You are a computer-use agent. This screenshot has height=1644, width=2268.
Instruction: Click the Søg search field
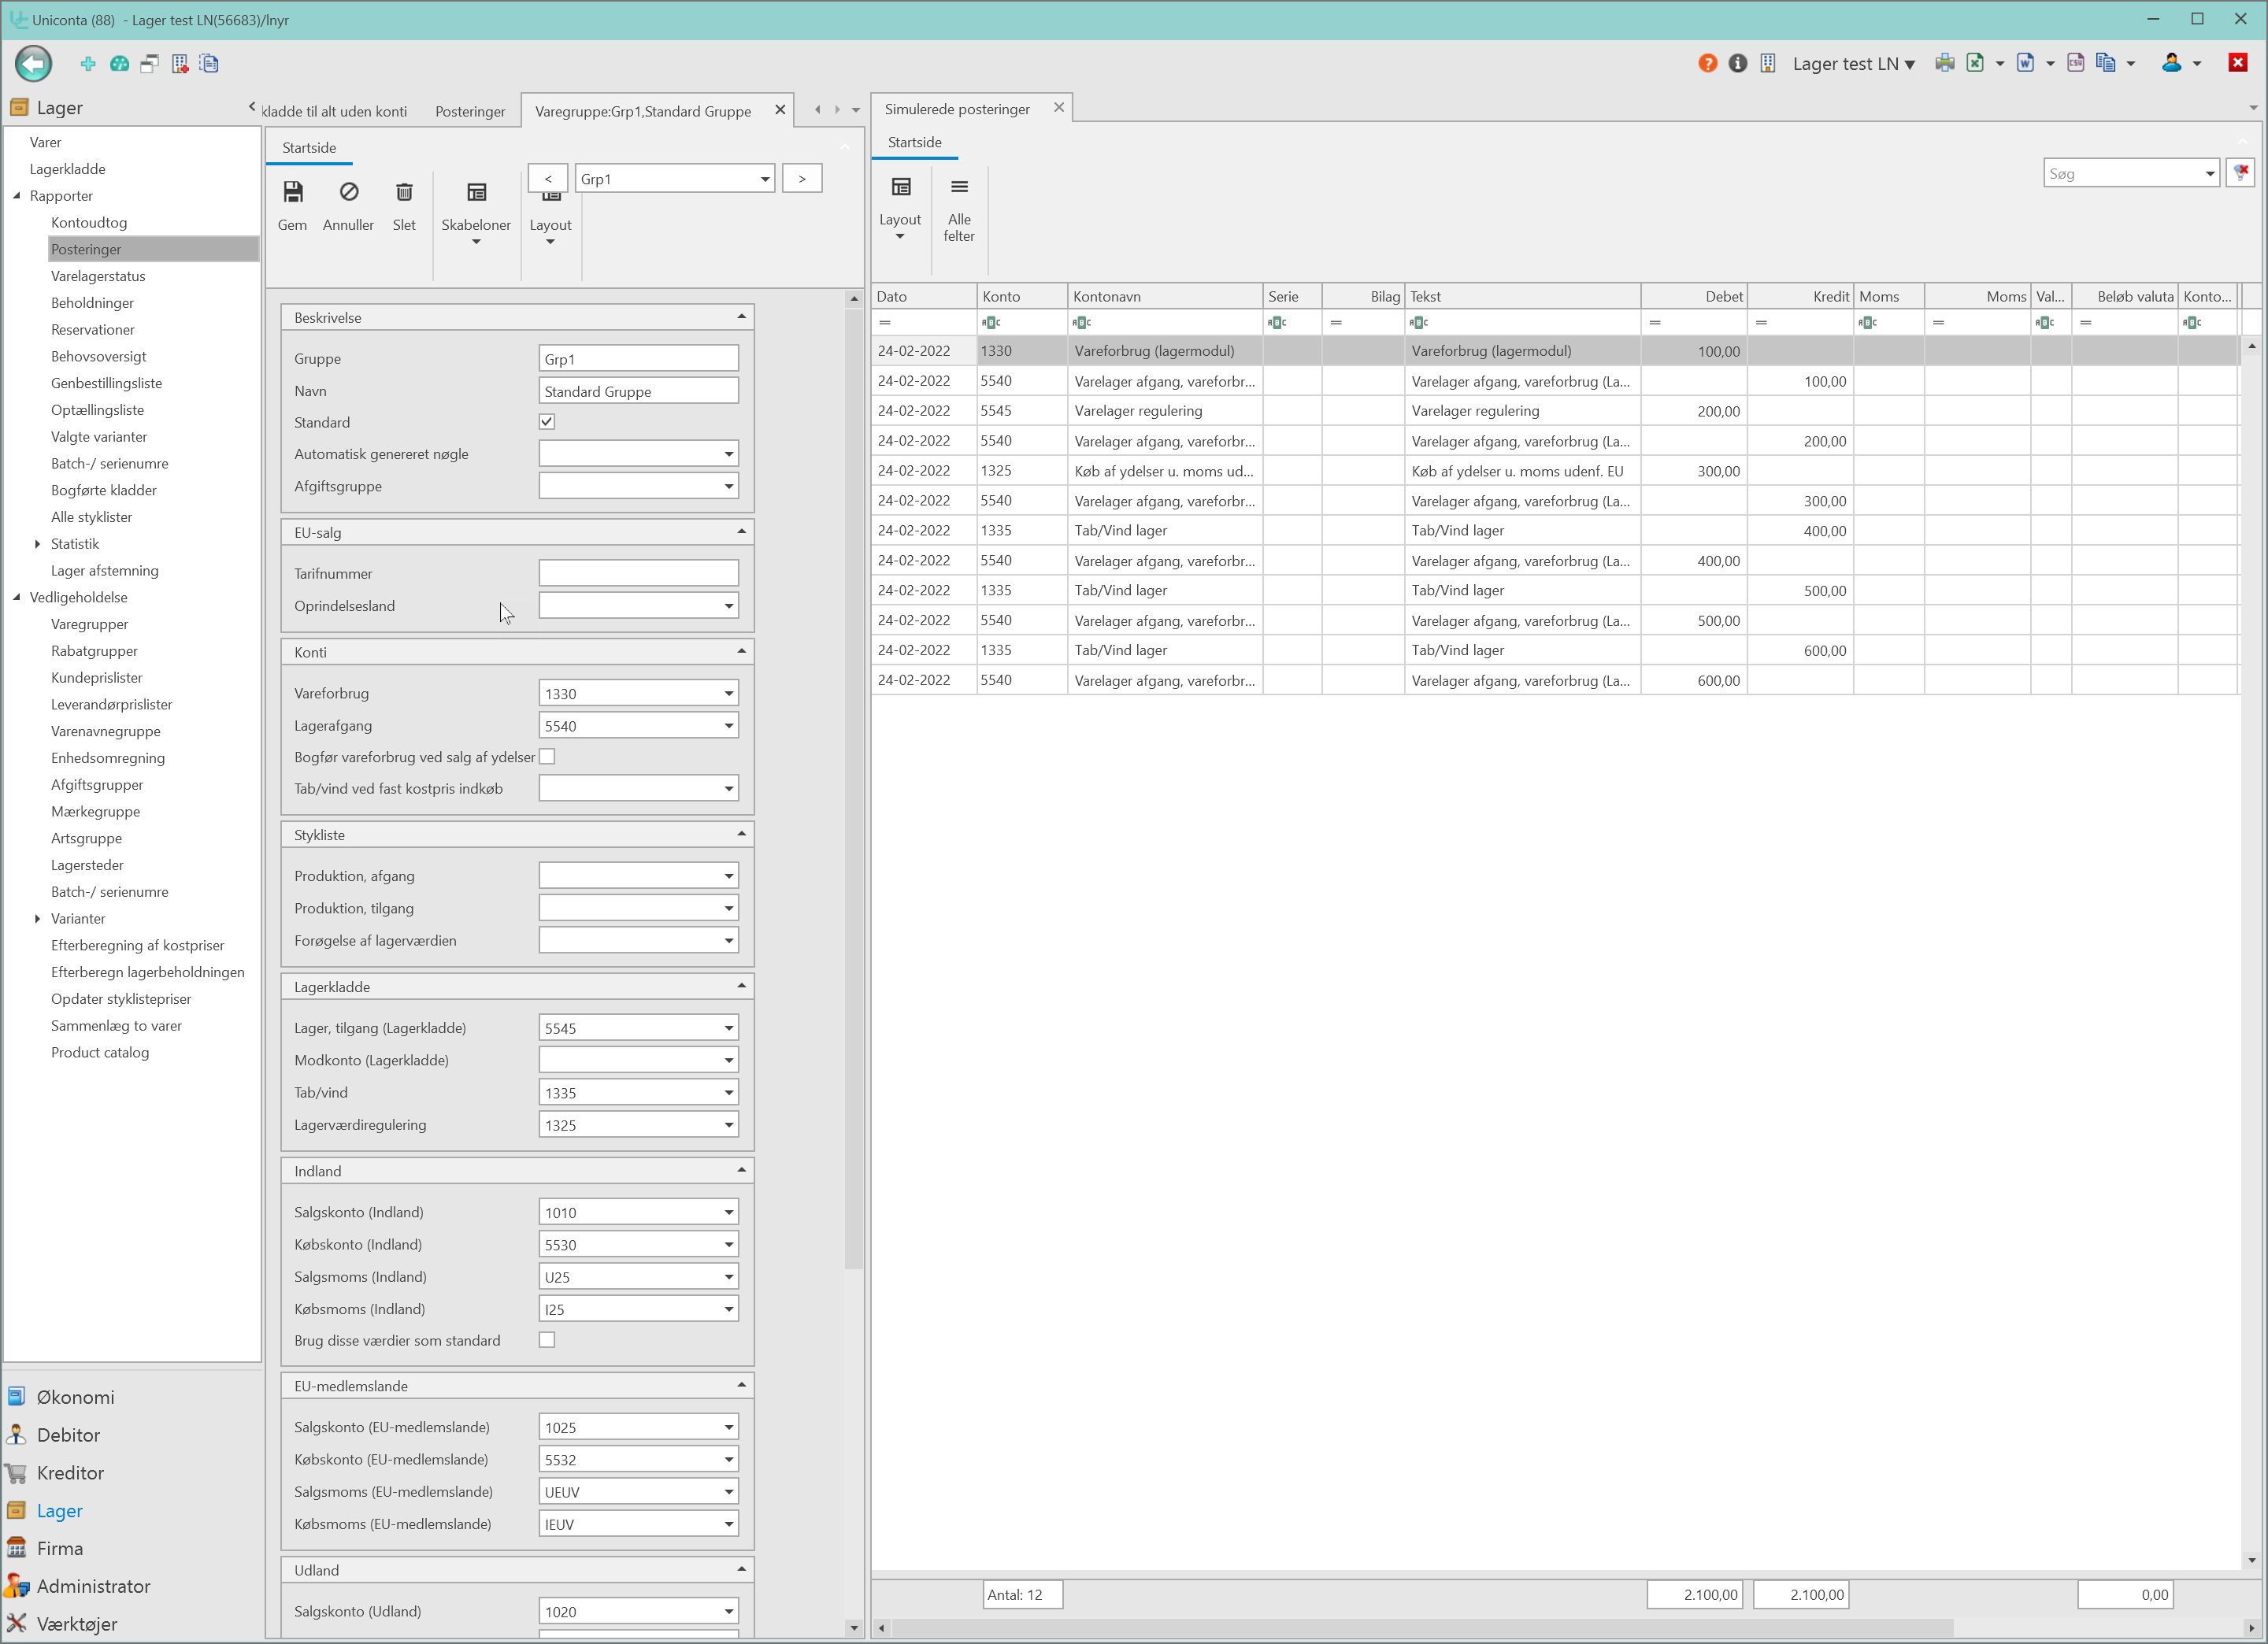pos(2122,174)
